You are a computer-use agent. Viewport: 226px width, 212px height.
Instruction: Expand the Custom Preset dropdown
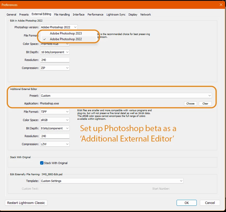[126, 96]
